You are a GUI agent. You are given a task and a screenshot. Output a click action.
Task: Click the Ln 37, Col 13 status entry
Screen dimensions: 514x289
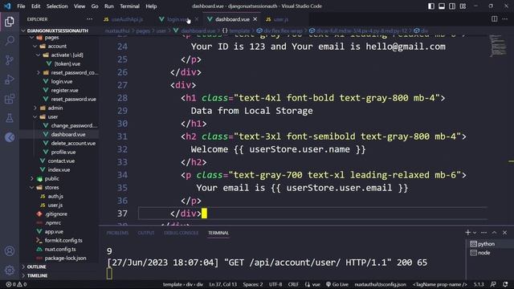[x=223, y=284]
